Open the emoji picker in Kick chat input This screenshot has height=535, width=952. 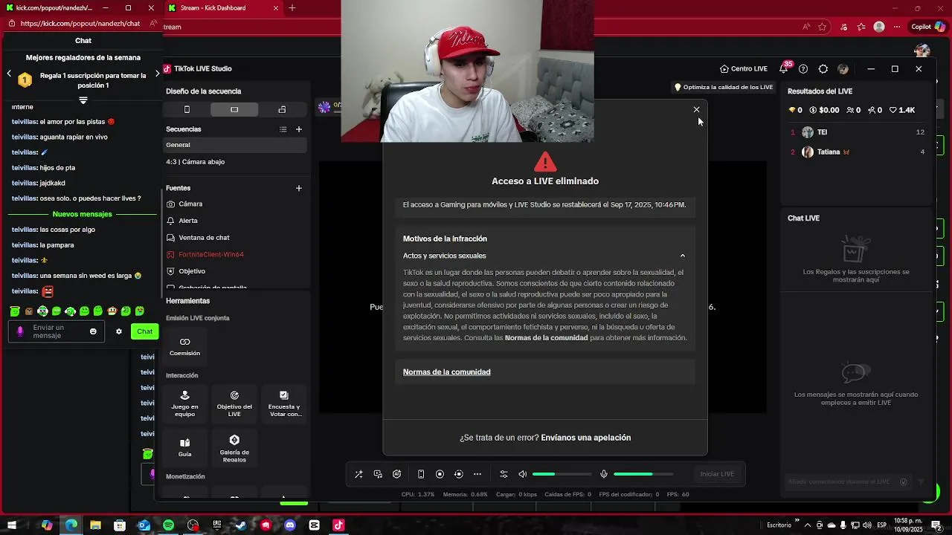(x=93, y=331)
